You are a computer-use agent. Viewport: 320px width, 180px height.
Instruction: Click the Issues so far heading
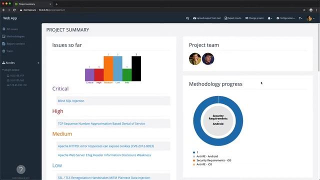click(x=67, y=45)
